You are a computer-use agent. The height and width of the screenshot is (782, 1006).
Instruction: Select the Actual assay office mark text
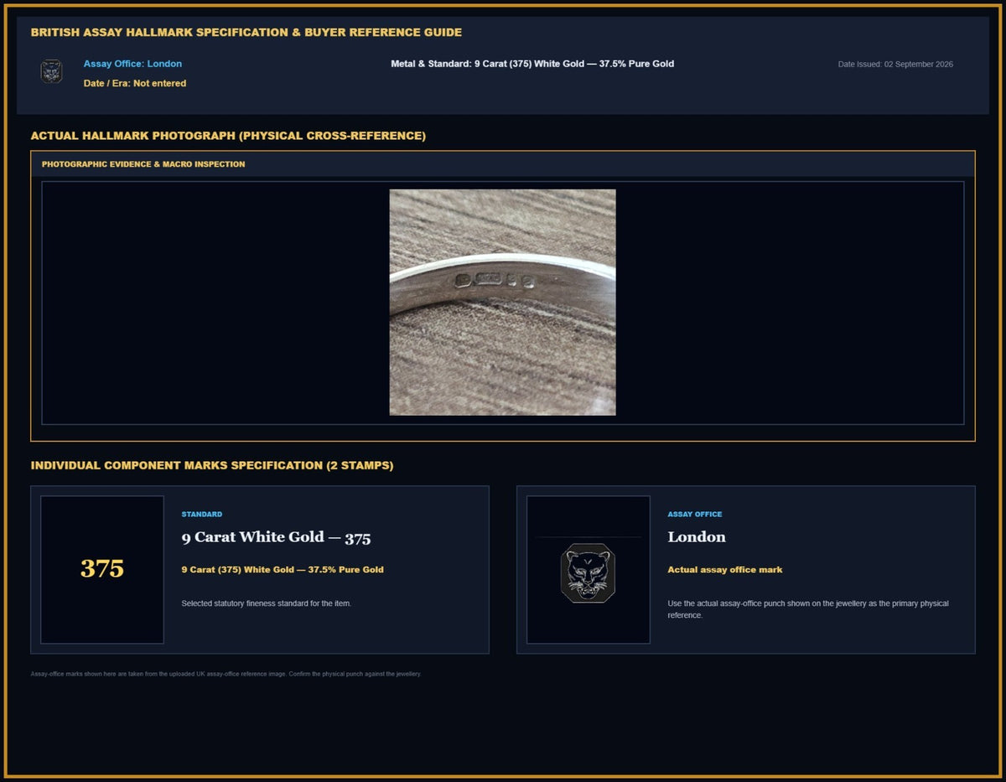(x=725, y=570)
